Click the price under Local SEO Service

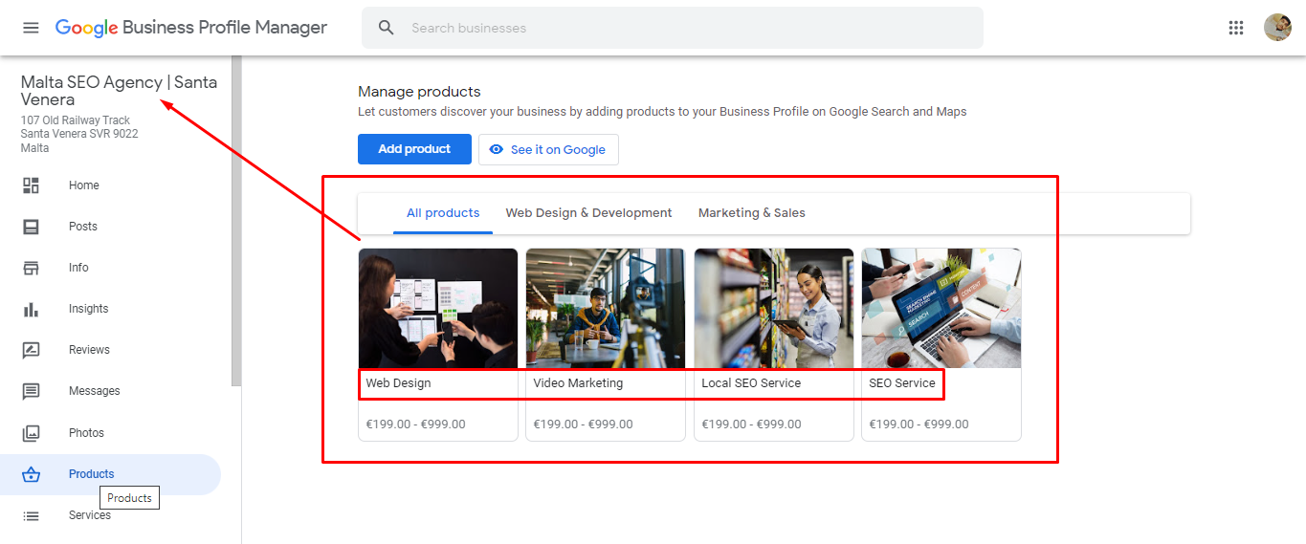[751, 424]
